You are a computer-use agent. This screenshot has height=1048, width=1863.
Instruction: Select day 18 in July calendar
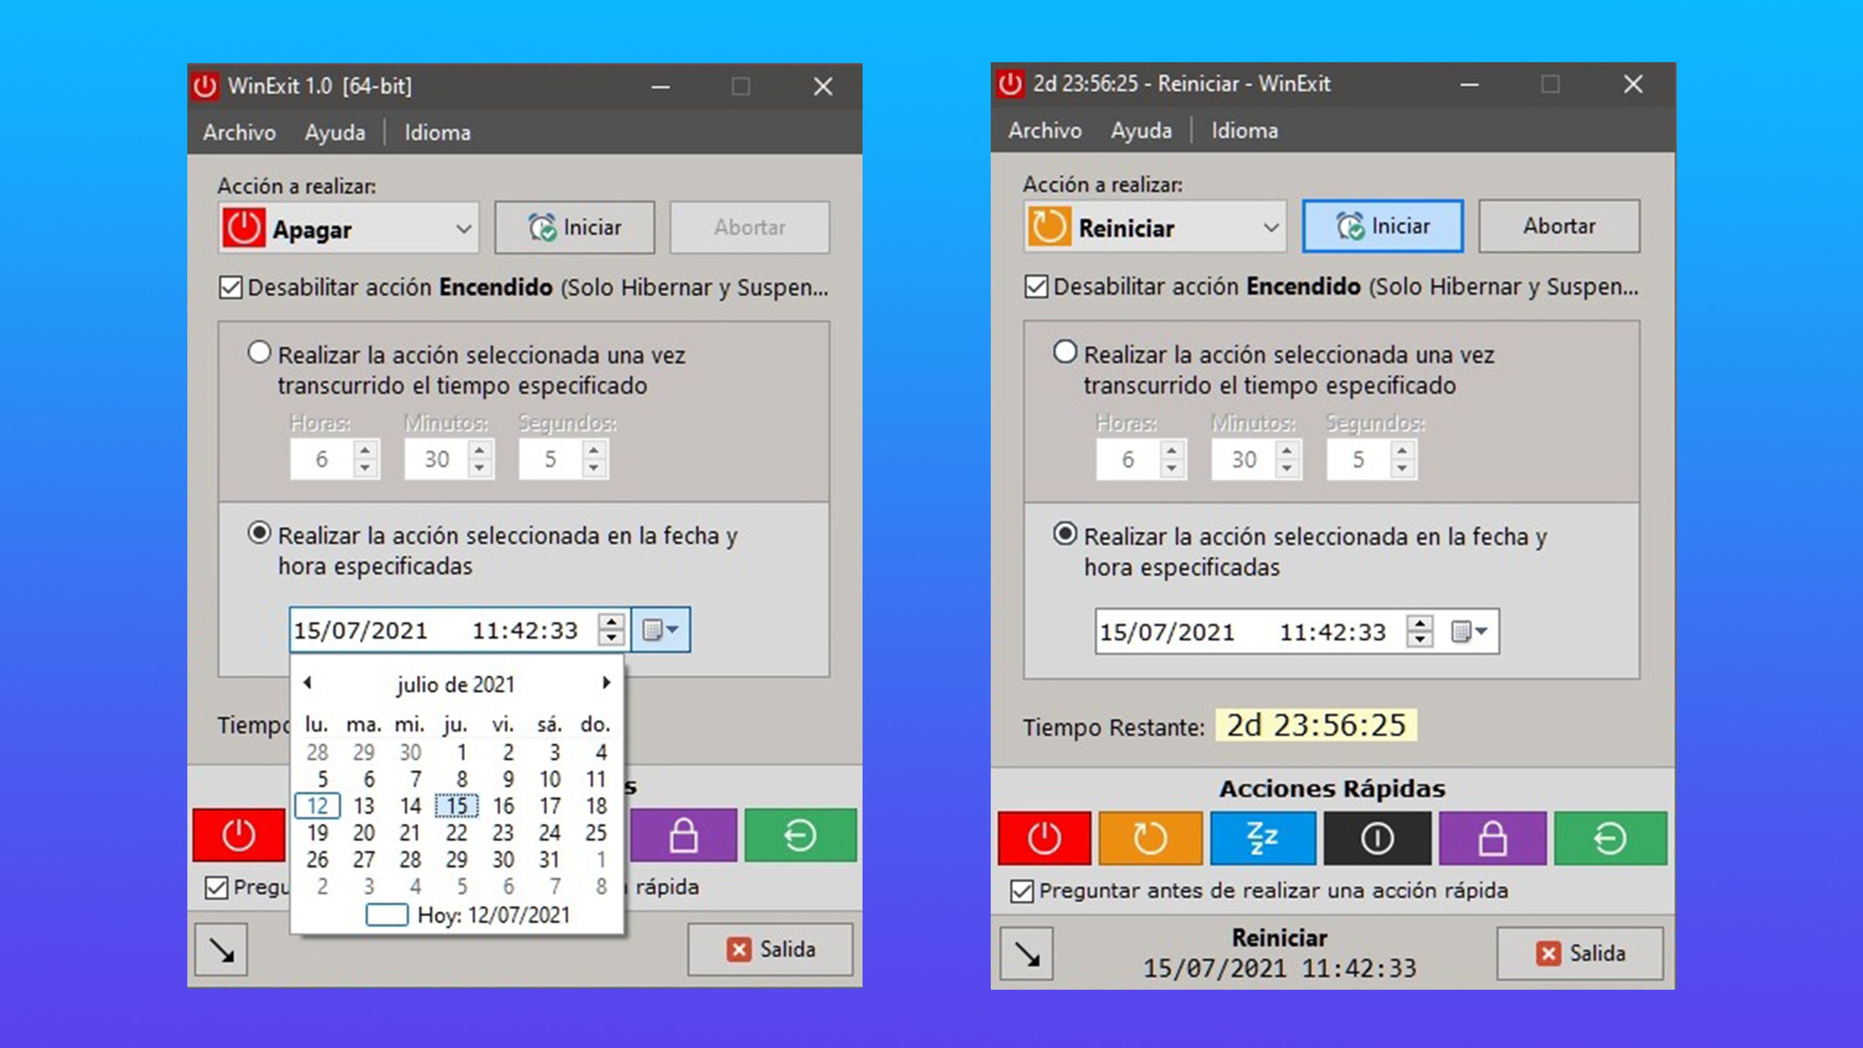[596, 806]
